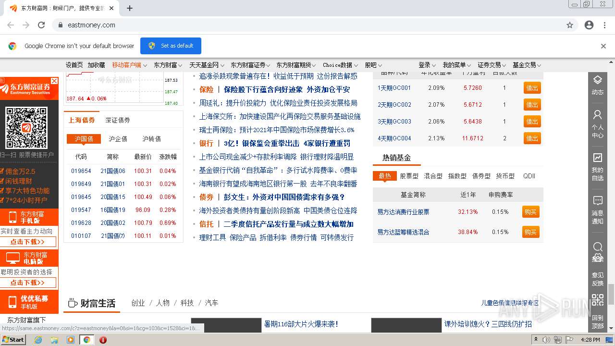Image resolution: width=615 pixels, height=346 pixels.
Task: Open 汽车 category in 财富生活
Action: click(211, 303)
